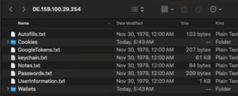Select the Autofills.txt file icon
The height and width of the screenshot is (96, 238).
tap(13, 34)
